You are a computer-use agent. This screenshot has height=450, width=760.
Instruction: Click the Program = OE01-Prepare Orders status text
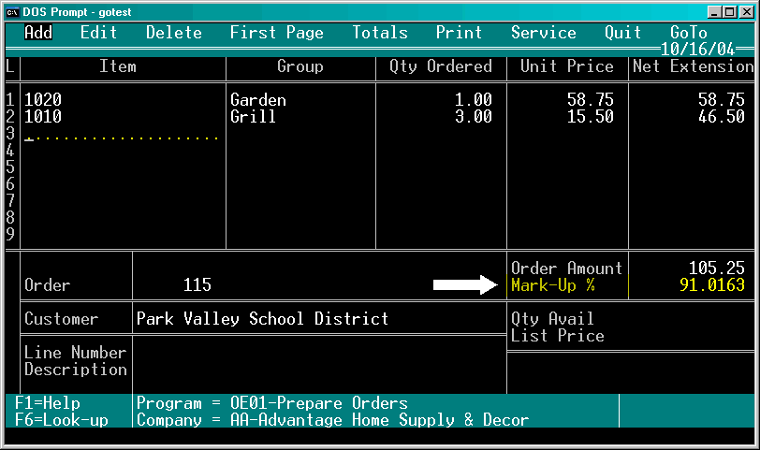click(x=272, y=403)
